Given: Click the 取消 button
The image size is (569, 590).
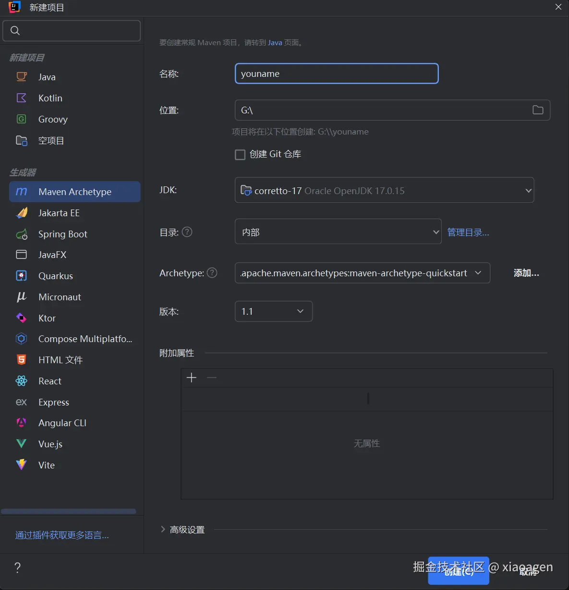Looking at the screenshot, I should [x=529, y=571].
